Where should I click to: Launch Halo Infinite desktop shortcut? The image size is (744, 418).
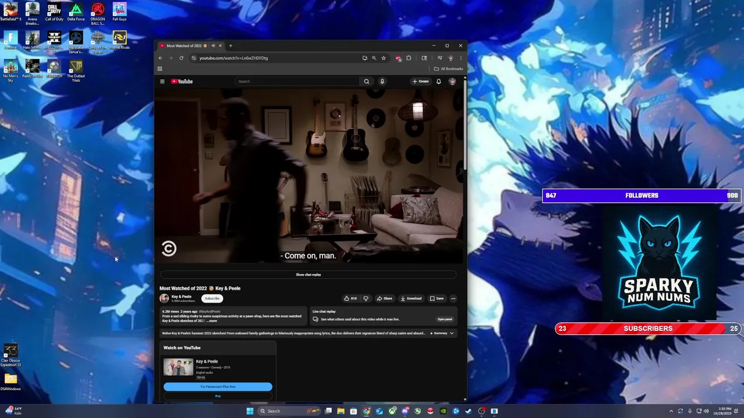pos(33,41)
